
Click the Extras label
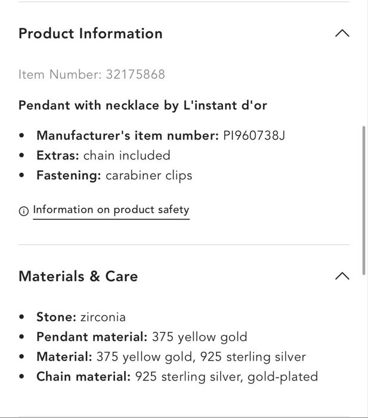click(x=58, y=155)
